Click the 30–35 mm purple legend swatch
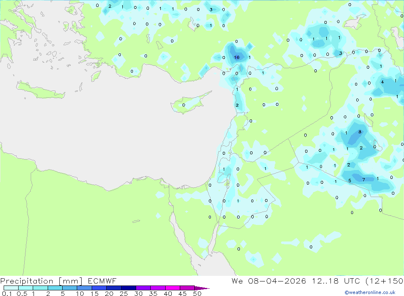Screen dimensions: 404x296 [x=143, y=288]
